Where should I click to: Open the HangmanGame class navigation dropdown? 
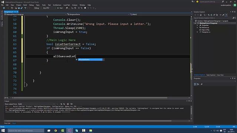tap(98, 14)
